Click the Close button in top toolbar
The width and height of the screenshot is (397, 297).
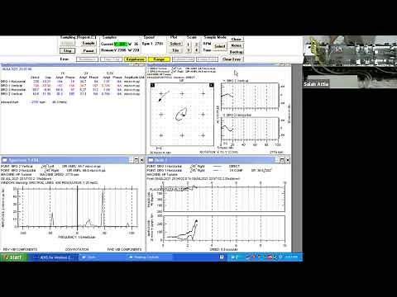(237, 40)
